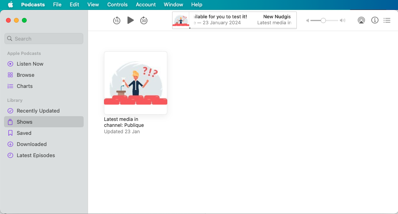This screenshot has height=214, width=398.
Task: Set maximum volume via loud speaker icon
Action: (x=343, y=20)
